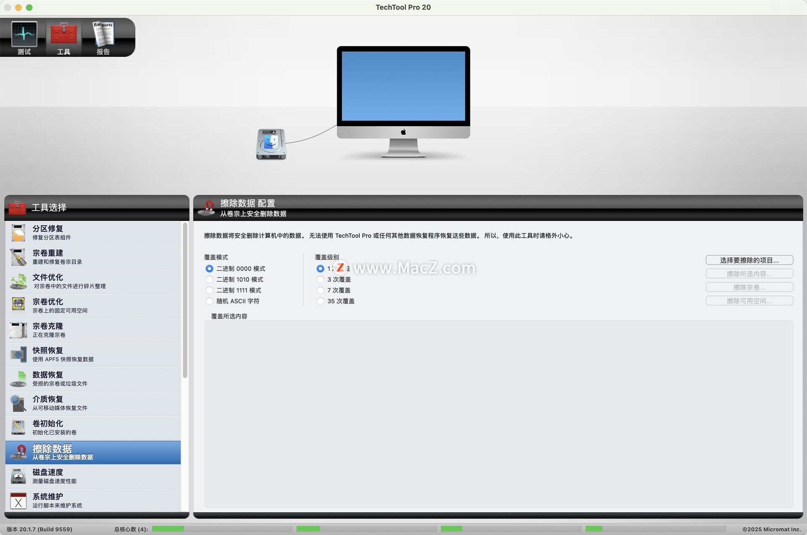The image size is (807, 535).
Task: Click the magnet icon in 擦除数据 配置 header
Action: 206,207
